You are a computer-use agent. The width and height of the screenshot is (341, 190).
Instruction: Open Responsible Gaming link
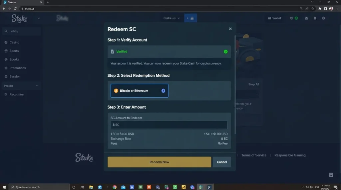pos(290,155)
